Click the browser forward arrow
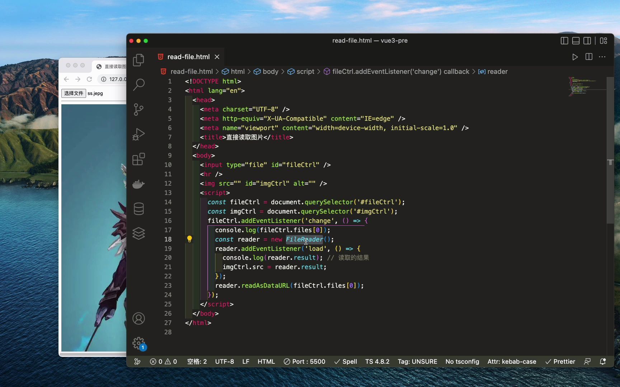This screenshot has height=387, width=620. point(78,79)
